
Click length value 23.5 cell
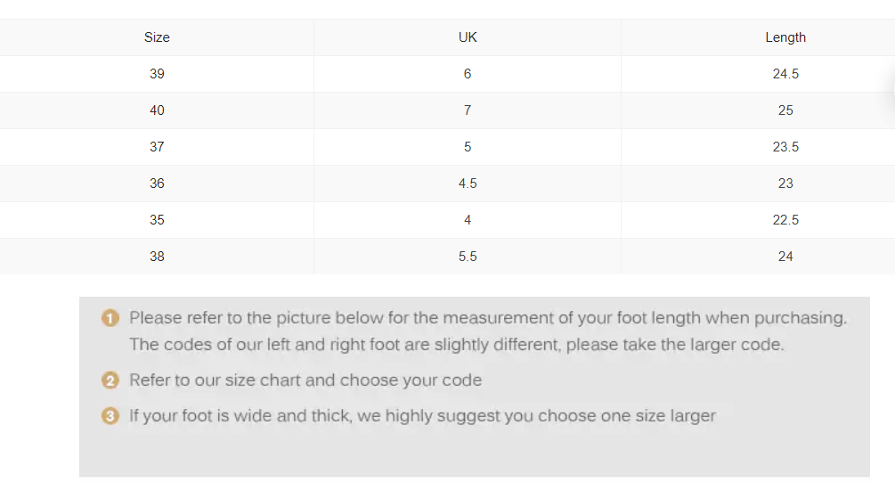(x=785, y=147)
